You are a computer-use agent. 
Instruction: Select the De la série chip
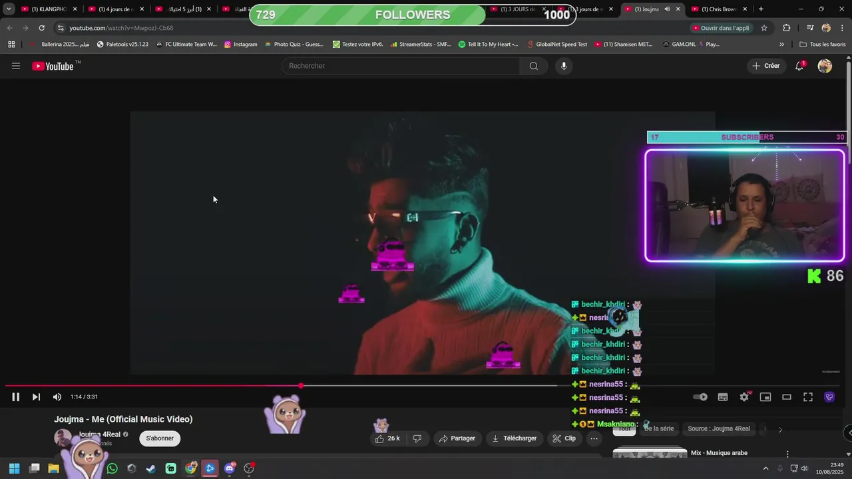(x=658, y=429)
